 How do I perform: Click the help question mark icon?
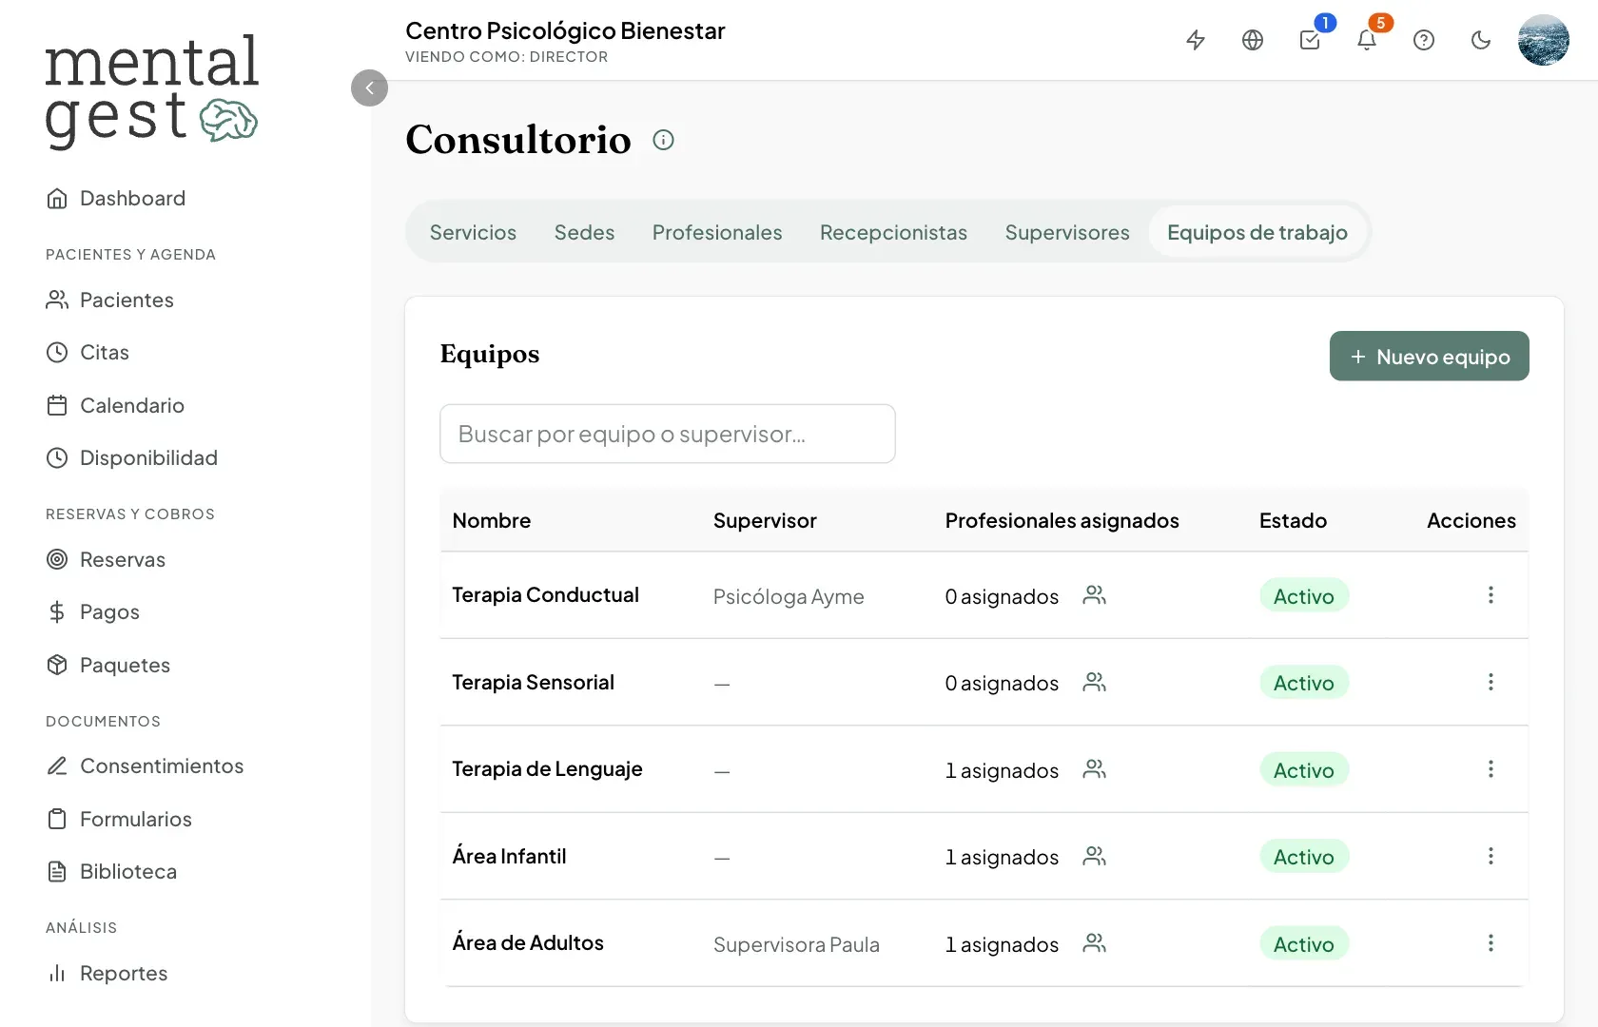pos(1424,40)
